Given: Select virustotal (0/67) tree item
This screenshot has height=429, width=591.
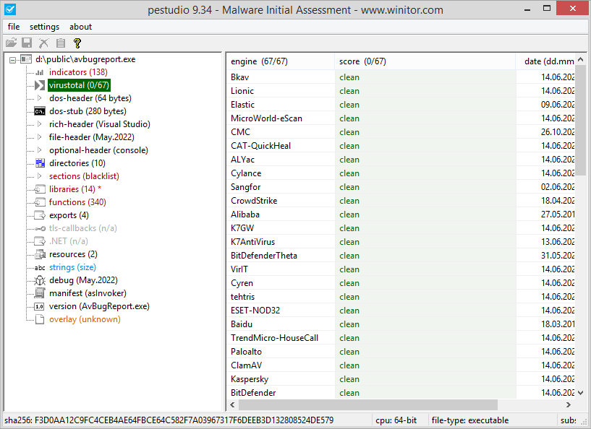Looking at the screenshot, I should click(x=79, y=85).
